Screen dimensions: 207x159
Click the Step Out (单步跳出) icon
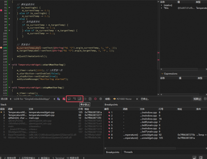(80, 99)
